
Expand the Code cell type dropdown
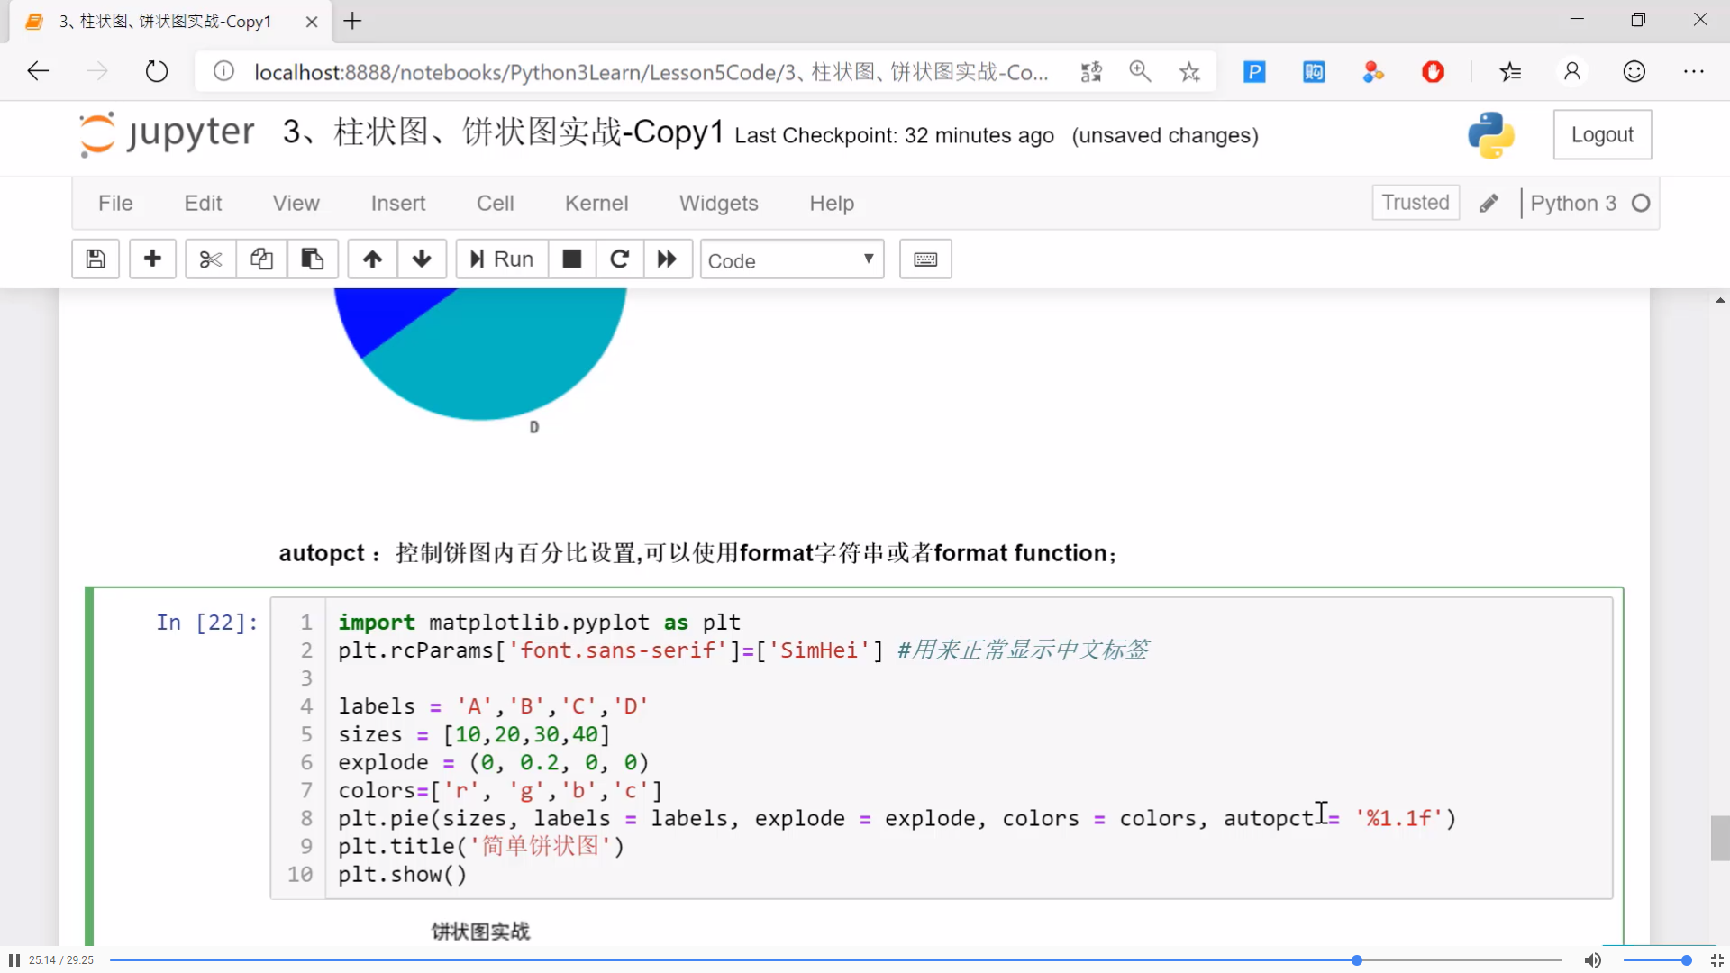(791, 259)
